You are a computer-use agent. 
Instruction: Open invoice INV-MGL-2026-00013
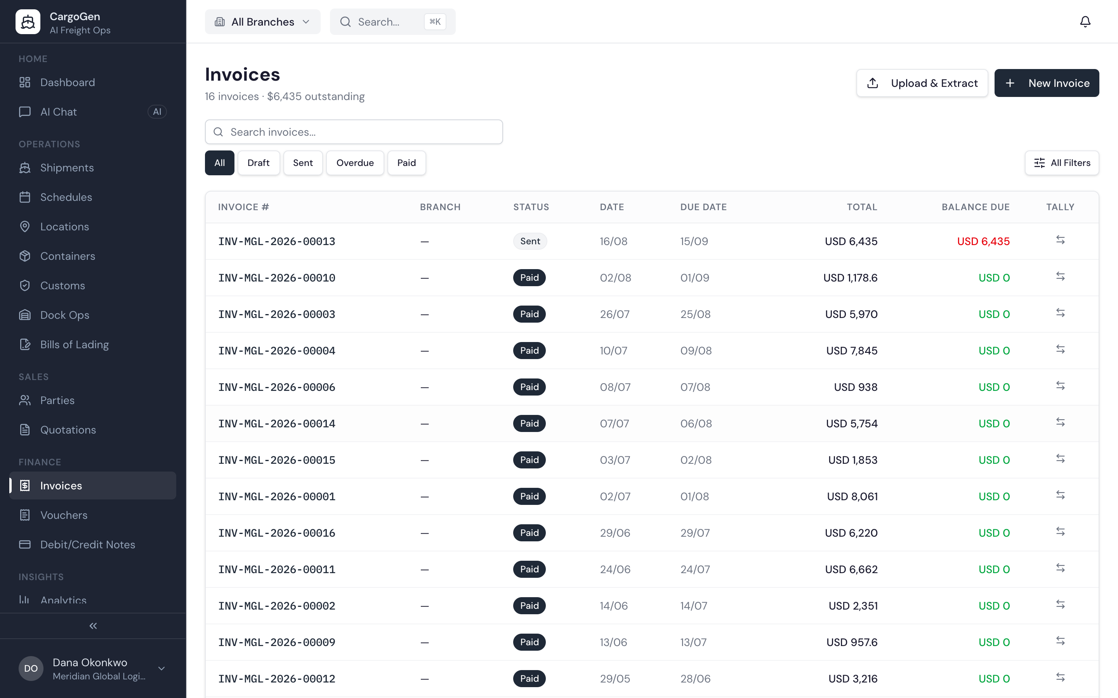[x=277, y=242]
